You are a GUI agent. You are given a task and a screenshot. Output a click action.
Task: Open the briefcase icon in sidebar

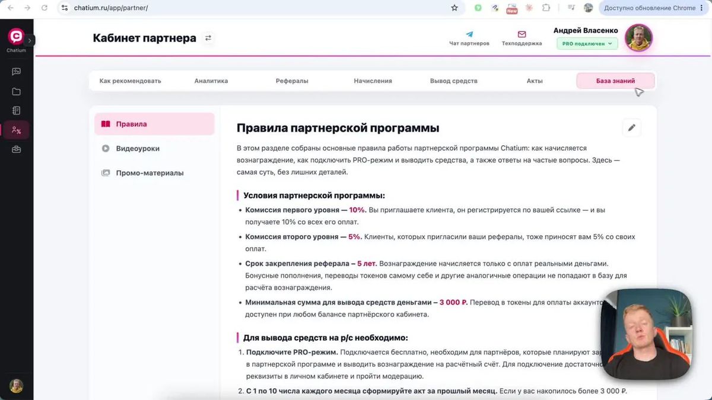click(x=16, y=150)
